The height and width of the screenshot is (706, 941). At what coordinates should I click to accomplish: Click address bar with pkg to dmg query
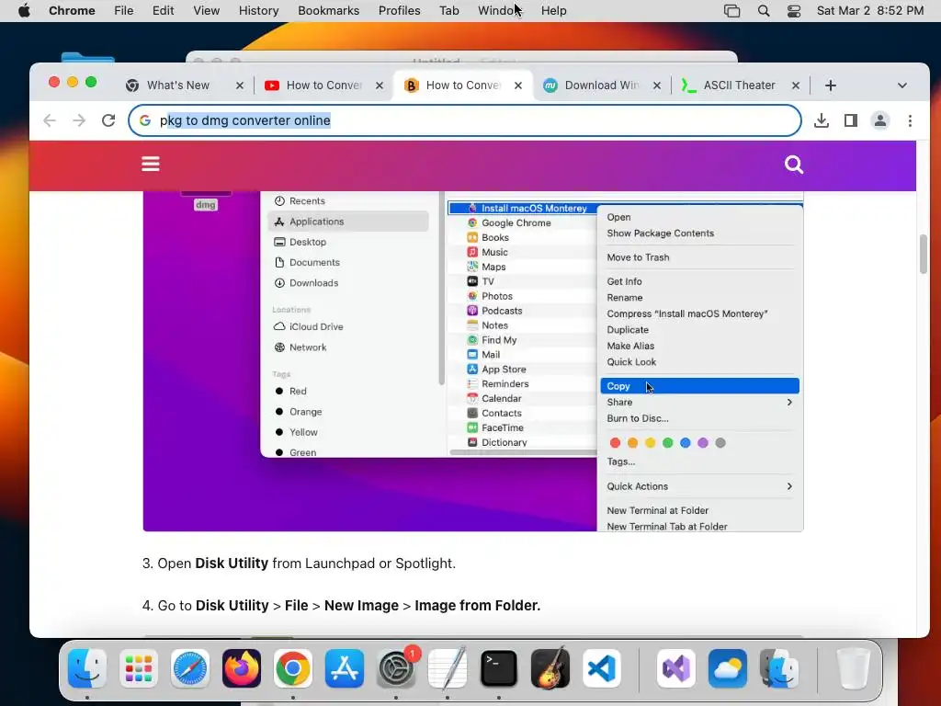(x=465, y=120)
